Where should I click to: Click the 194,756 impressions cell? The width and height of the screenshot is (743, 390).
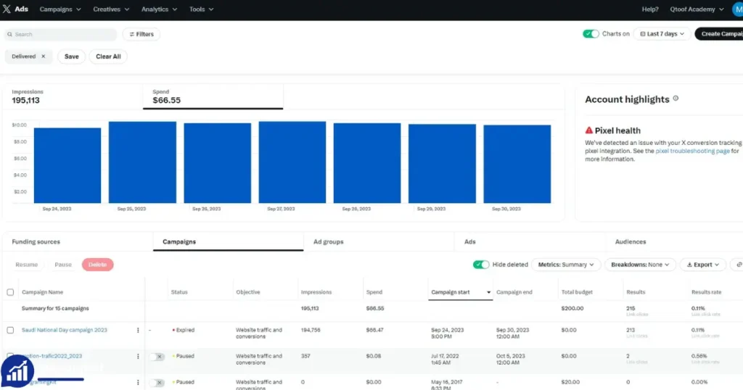tap(311, 330)
